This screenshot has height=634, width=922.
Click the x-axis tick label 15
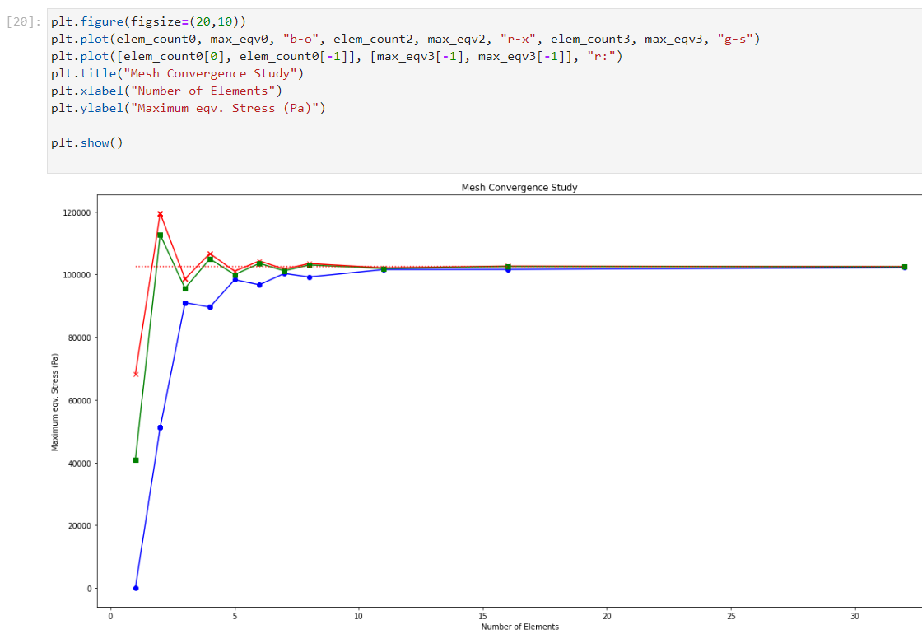coord(482,617)
